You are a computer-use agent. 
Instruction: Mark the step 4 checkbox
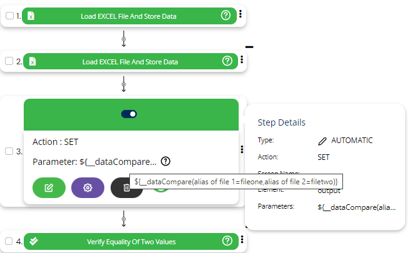(9, 241)
